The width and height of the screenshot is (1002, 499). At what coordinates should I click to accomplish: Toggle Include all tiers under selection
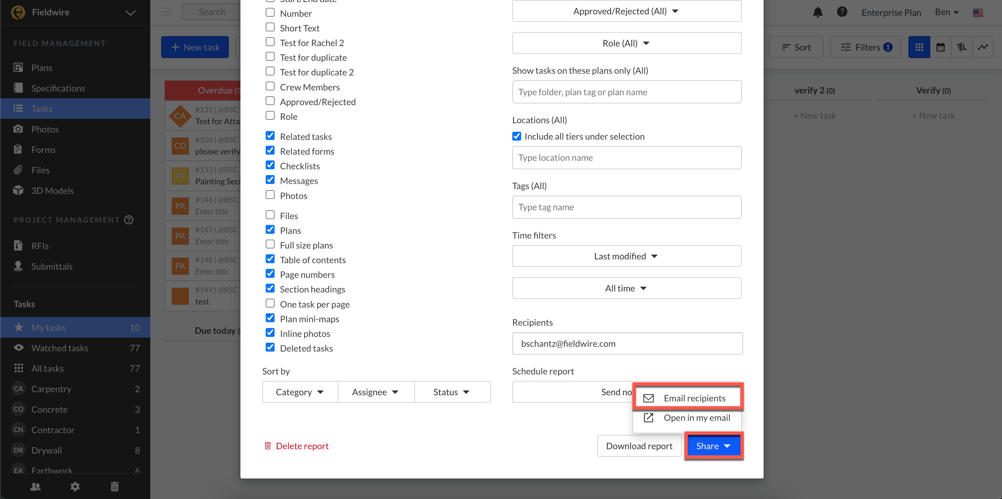click(517, 136)
